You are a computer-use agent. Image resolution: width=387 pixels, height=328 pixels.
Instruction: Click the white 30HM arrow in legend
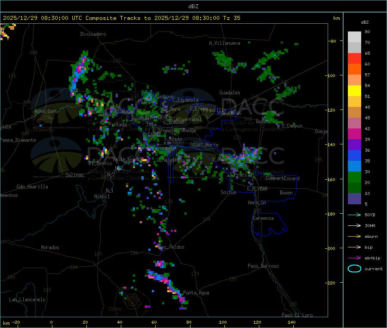[x=354, y=225]
